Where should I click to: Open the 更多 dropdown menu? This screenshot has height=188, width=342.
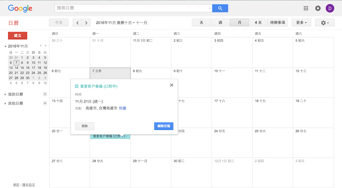click(x=301, y=23)
